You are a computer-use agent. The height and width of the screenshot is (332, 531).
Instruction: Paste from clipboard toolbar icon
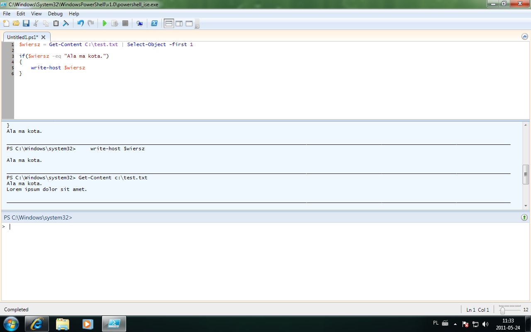click(x=56, y=23)
